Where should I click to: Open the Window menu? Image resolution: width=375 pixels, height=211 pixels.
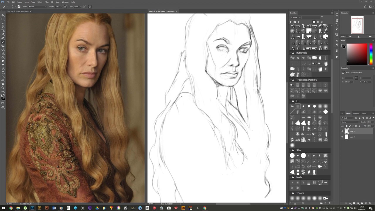click(65, 2)
